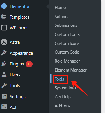Viewport: 105px width, 113px height.
Task: Open Role Manager submenu item
Action: (67, 61)
